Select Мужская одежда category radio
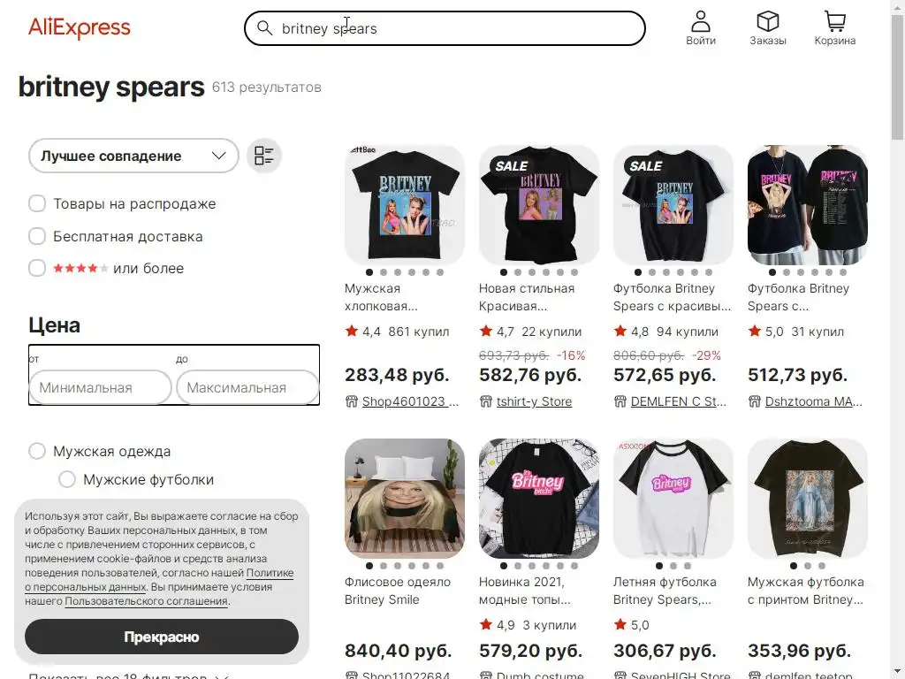 (37, 451)
